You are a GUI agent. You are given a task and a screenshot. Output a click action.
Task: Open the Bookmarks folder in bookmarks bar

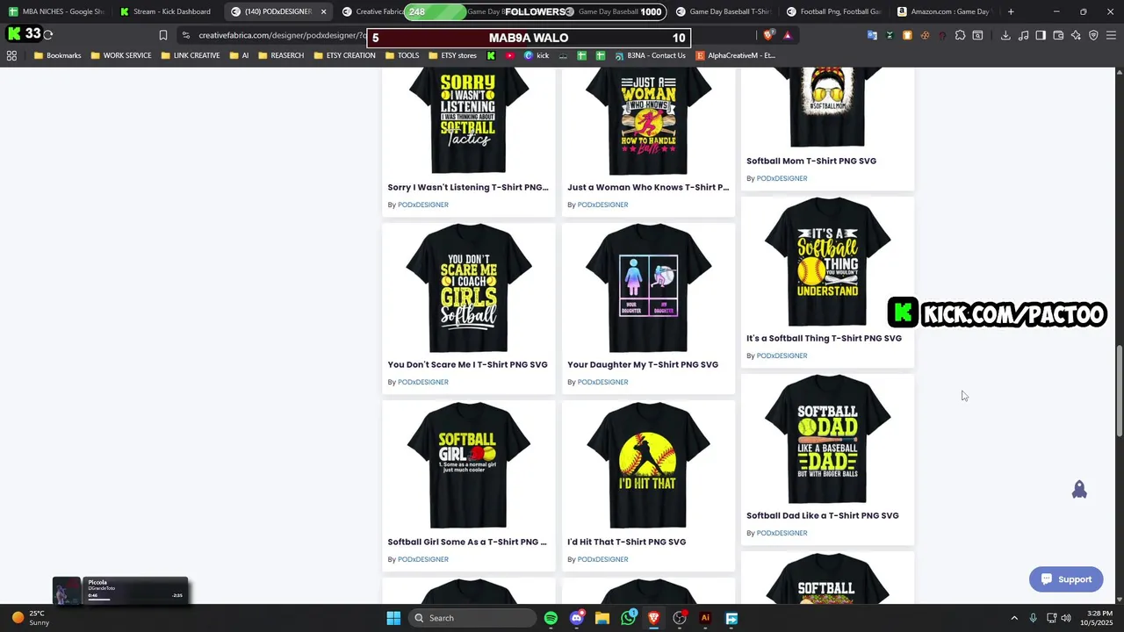(x=57, y=55)
